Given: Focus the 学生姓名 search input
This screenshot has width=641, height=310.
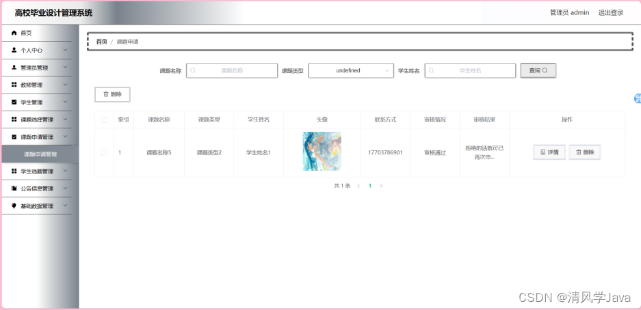Looking at the screenshot, I should pyautogui.click(x=470, y=70).
